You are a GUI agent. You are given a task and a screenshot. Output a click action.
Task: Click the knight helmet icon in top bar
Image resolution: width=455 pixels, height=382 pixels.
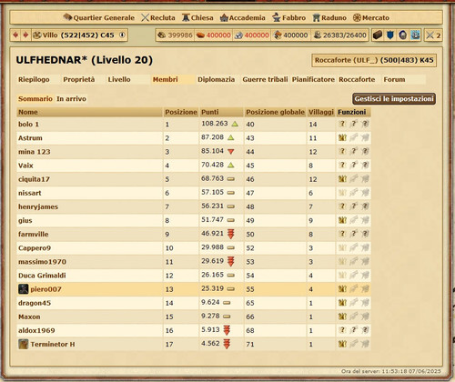tap(402, 35)
